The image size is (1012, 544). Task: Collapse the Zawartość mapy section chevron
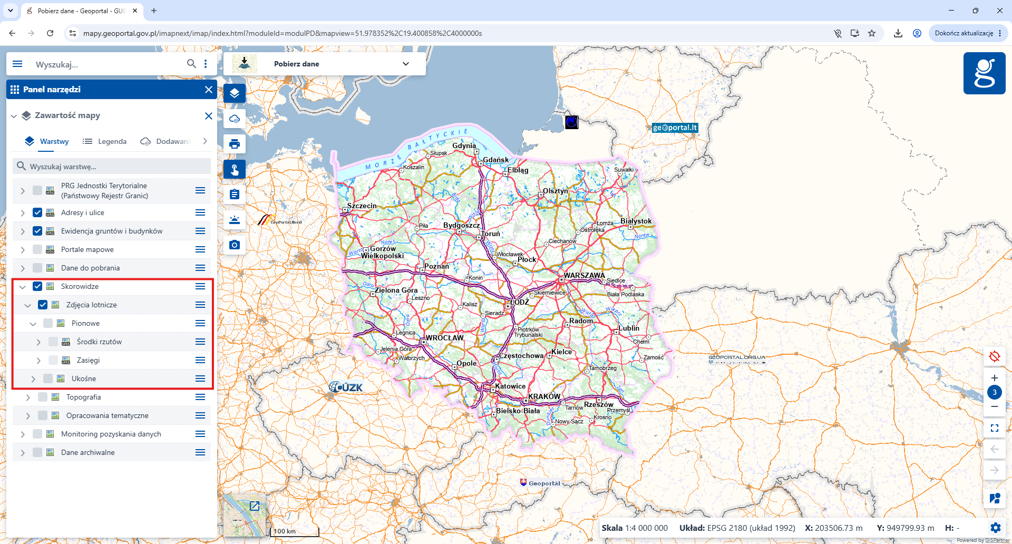14,116
